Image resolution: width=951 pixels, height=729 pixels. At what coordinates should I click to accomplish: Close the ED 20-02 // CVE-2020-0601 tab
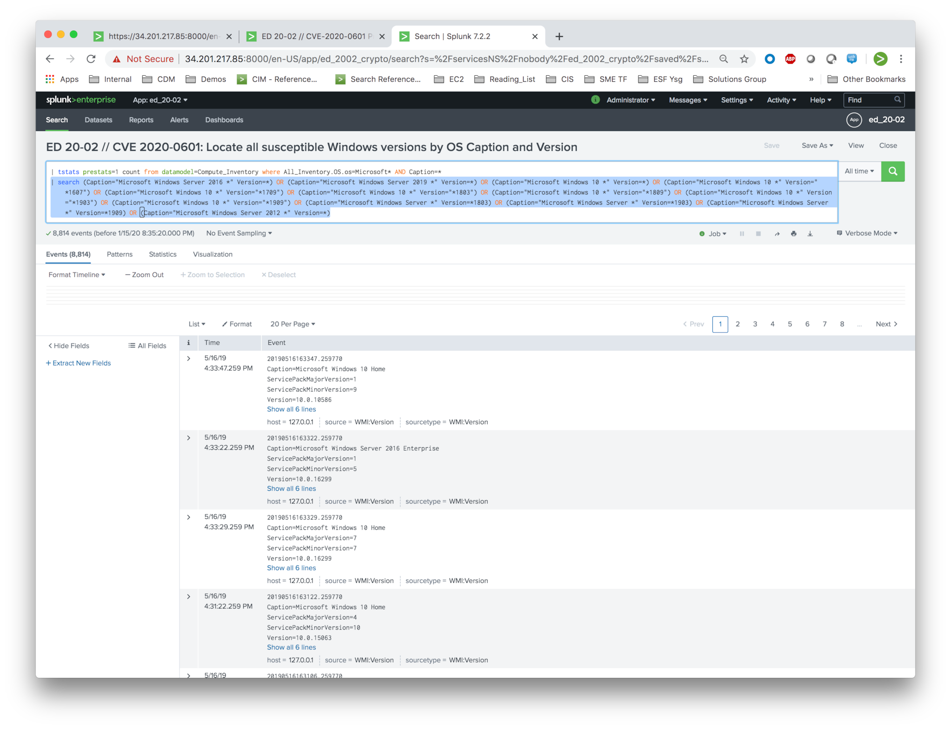point(382,36)
